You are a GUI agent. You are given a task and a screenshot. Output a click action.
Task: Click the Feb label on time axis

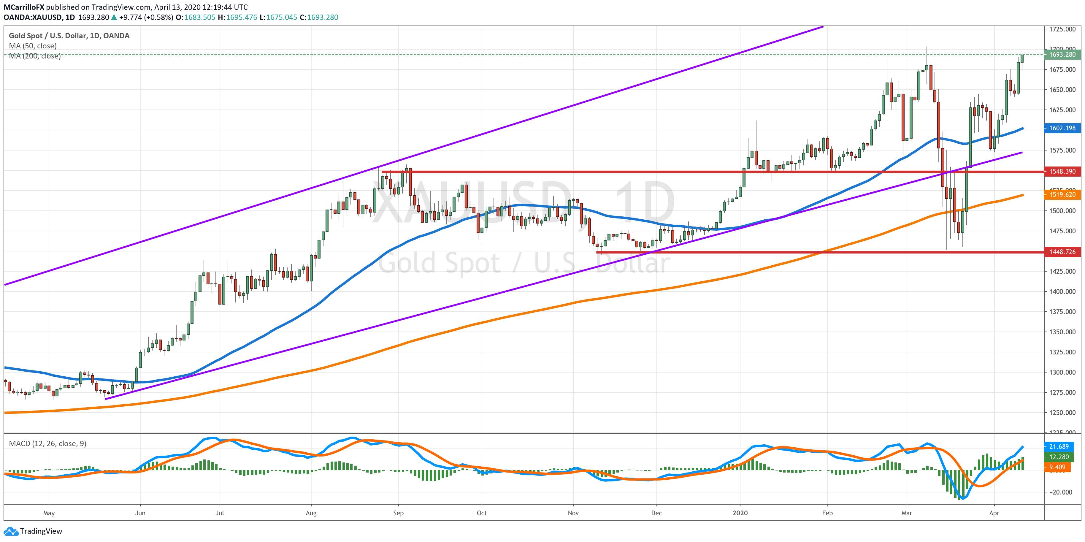[x=827, y=513]
